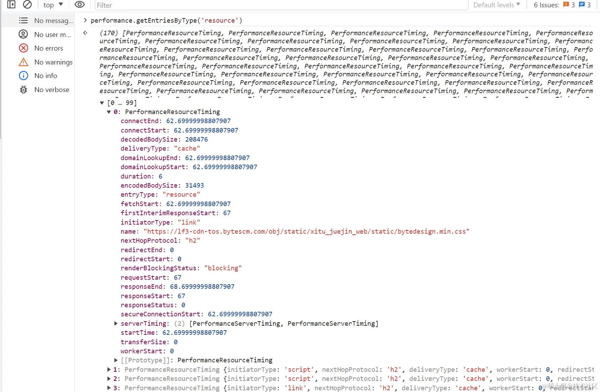600x392 pixels.
Task: Click the performance.getEntriesByType command text
Action: (166, 21)
